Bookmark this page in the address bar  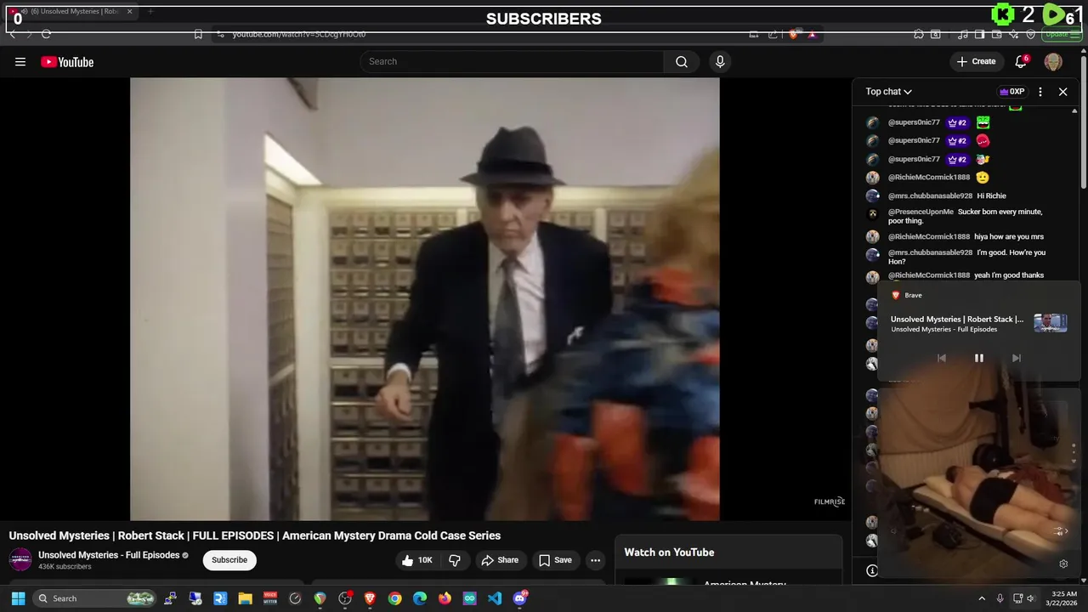point(198,34)
